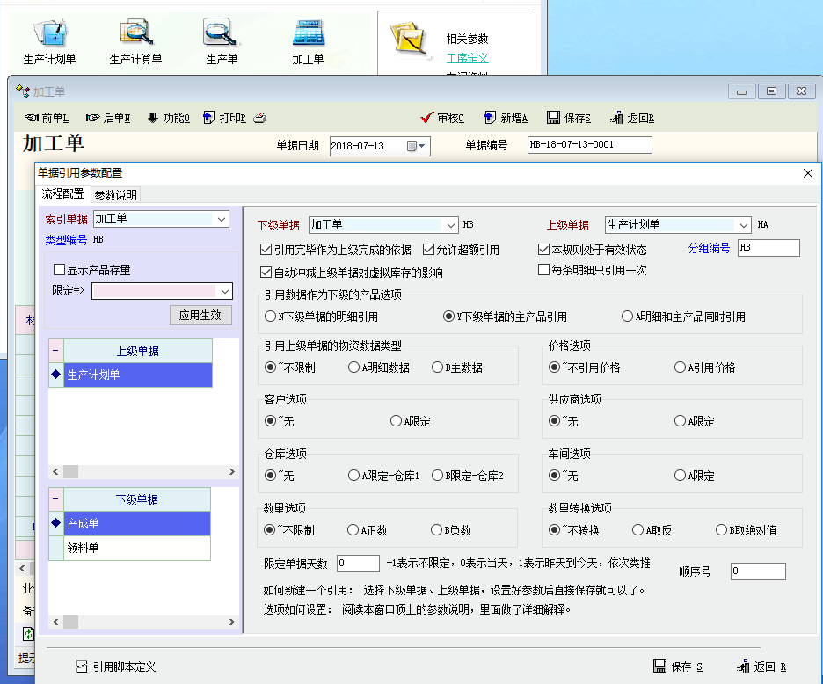
Task: Open the 加工单 calculator icon
Action: point(308,33)
